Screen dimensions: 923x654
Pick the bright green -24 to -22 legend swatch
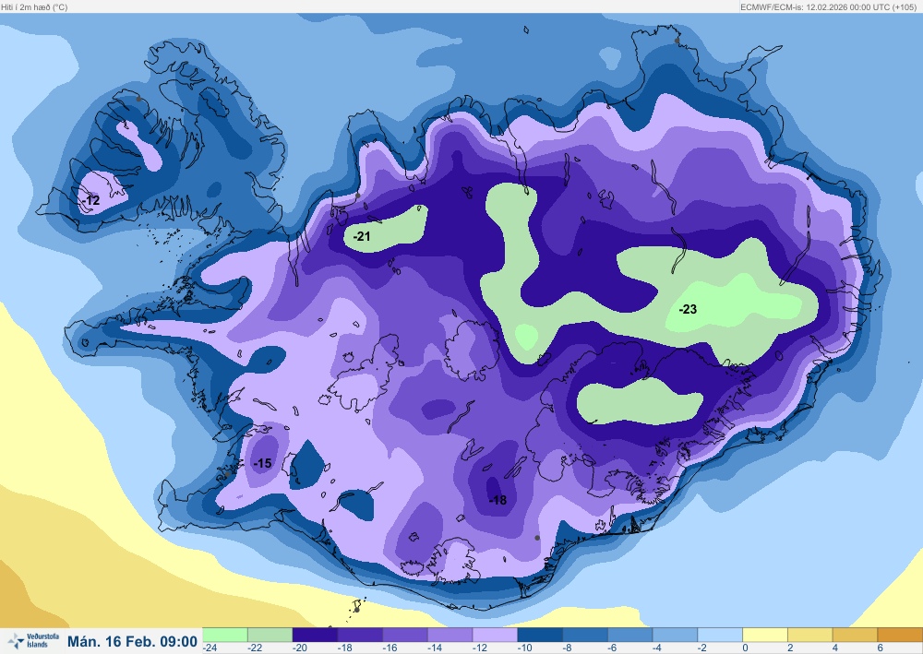pos(225,635)
